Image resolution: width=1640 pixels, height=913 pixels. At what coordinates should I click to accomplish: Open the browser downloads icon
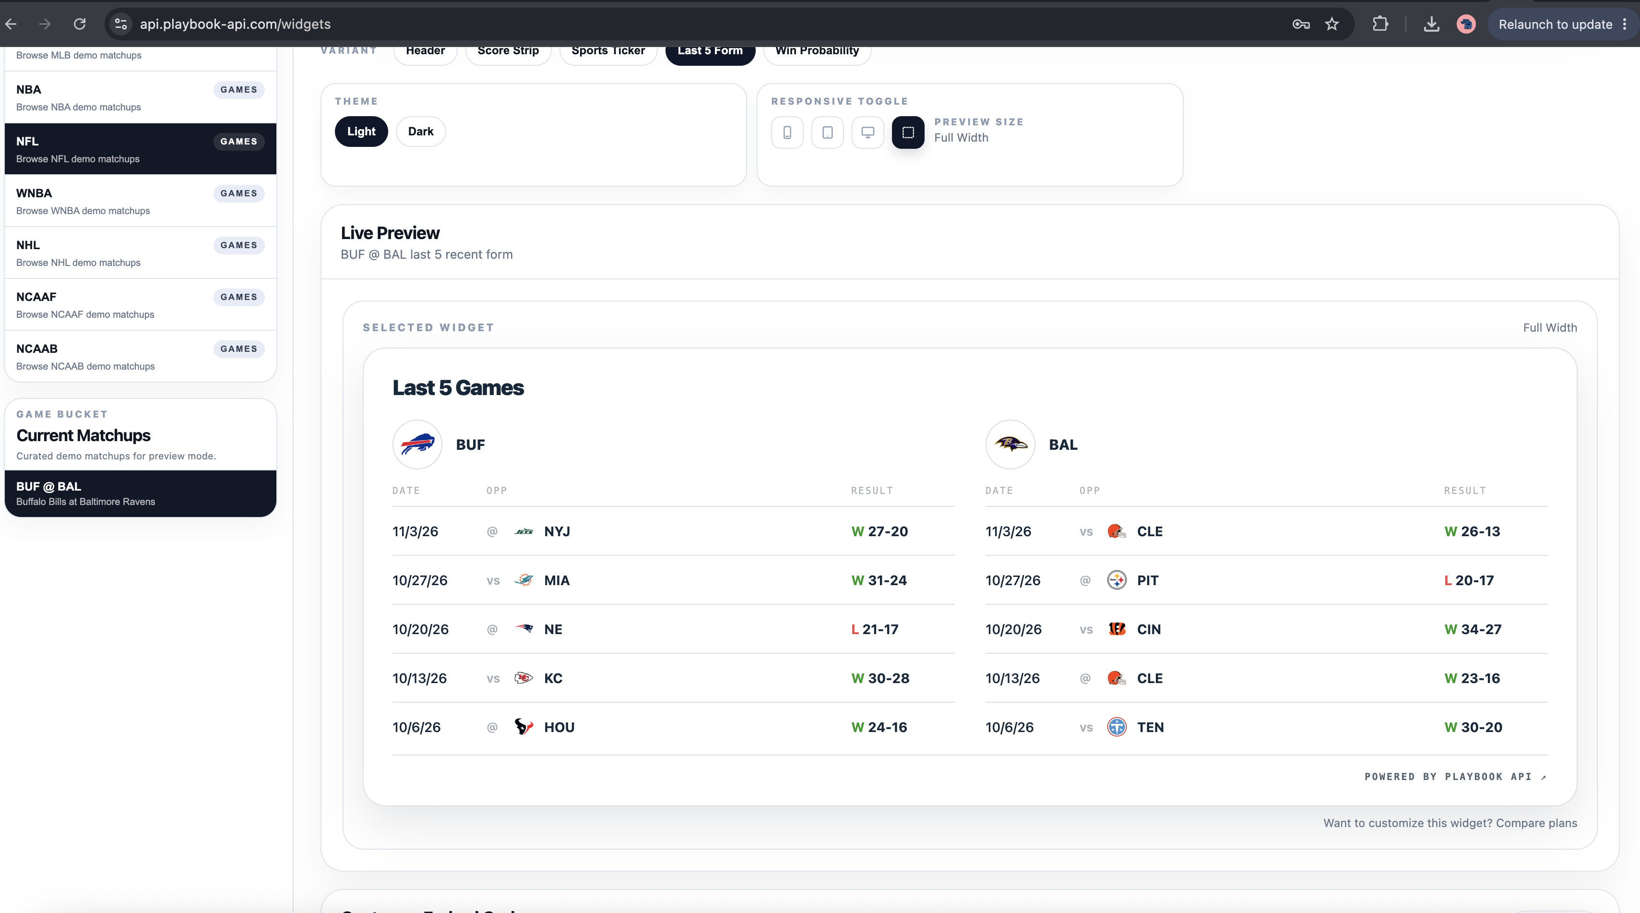click(1431, 24)
